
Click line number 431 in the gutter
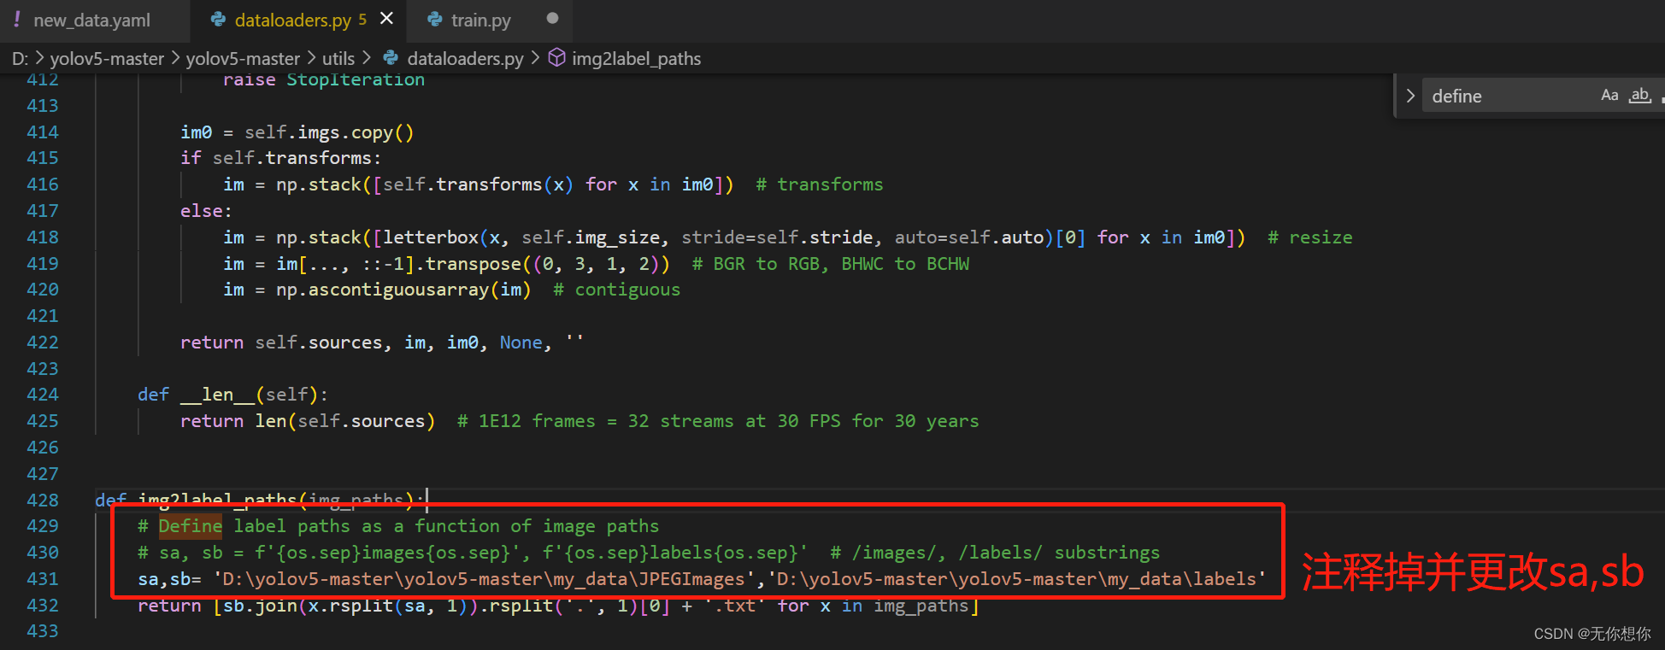pos(43,579)
